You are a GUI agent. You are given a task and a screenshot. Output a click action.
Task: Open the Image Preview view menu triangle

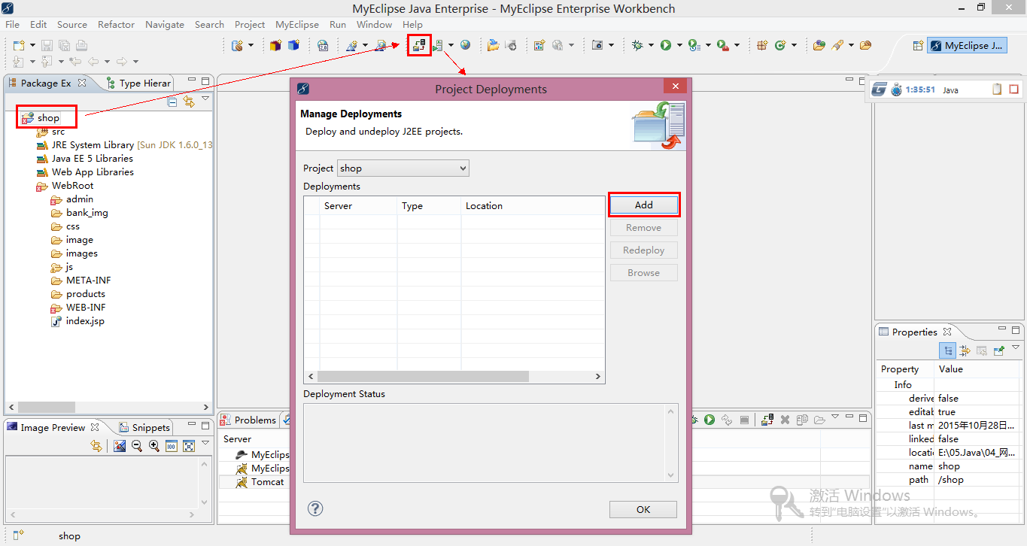205,444
